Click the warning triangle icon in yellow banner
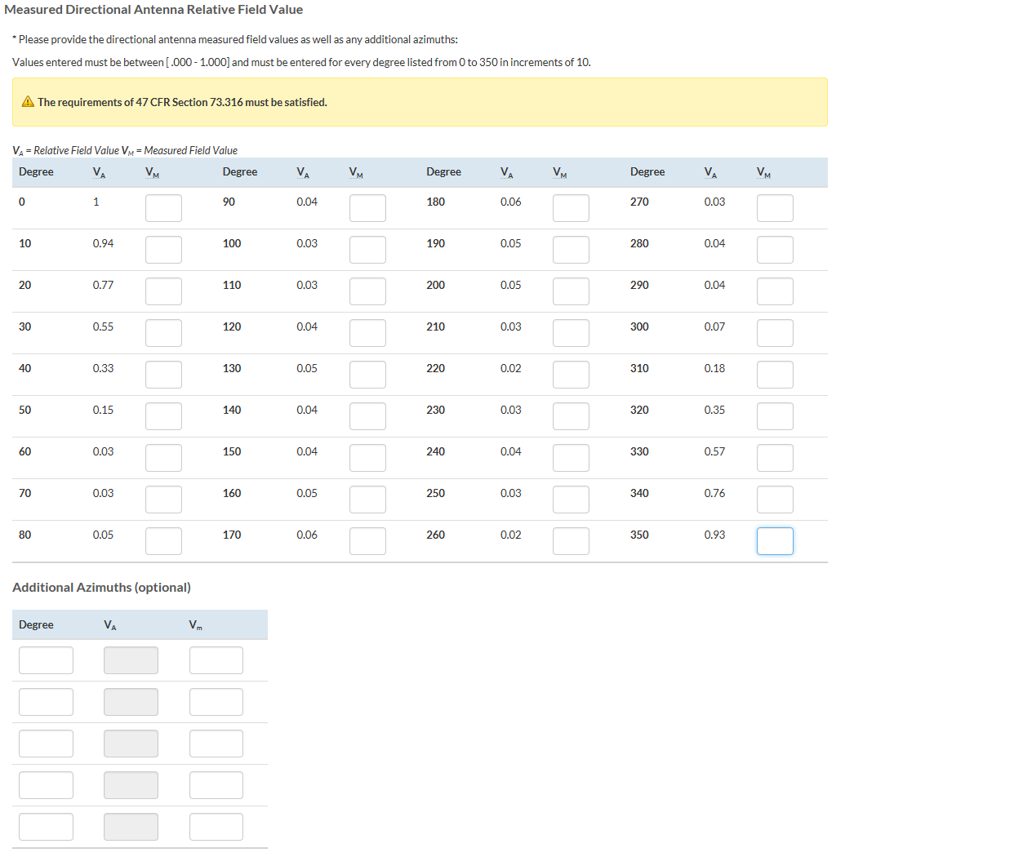The height and width of the screenshot is (866, 1032). tap(28, 102)
